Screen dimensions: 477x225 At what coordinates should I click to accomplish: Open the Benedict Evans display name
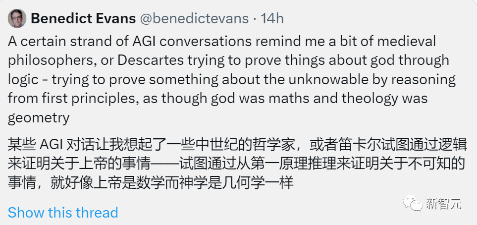click(83, 19)
